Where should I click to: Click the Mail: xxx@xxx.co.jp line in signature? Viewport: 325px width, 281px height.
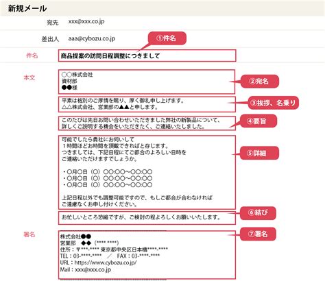click(x=86, y=269)
